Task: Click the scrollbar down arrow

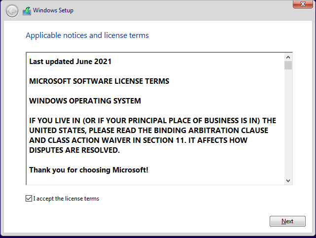Action: (288, 181)
